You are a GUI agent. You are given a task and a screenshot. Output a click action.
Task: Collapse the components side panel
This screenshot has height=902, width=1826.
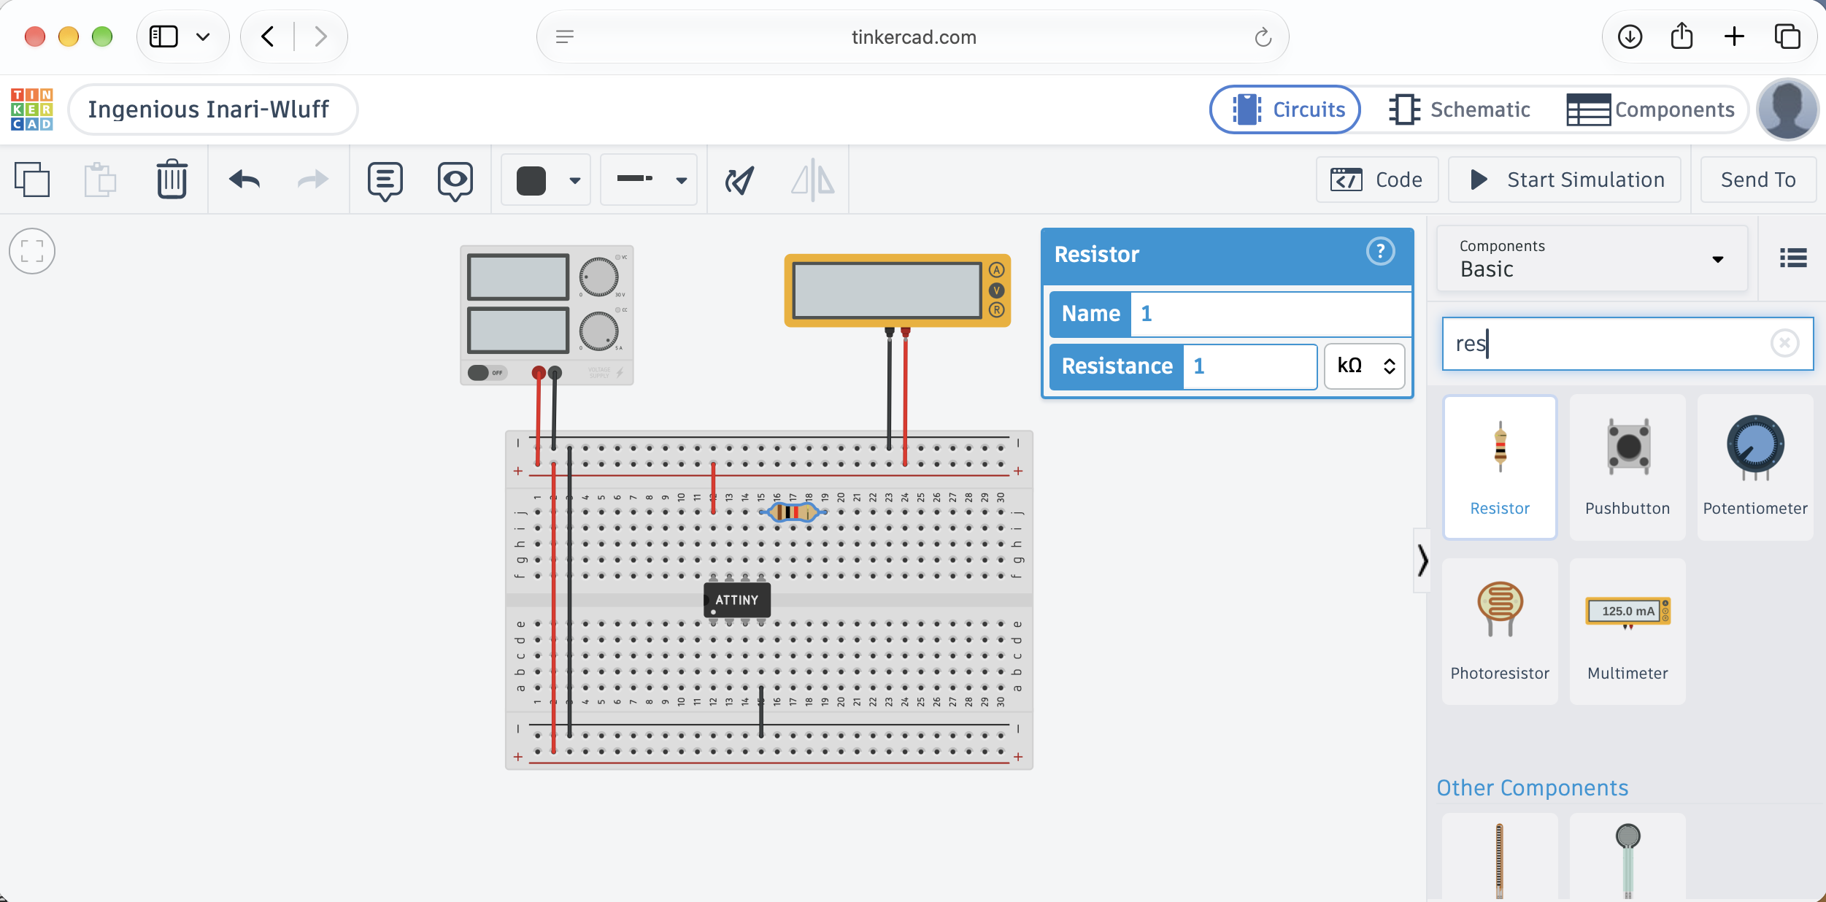pyautogui.click(x=1422, y=560)
